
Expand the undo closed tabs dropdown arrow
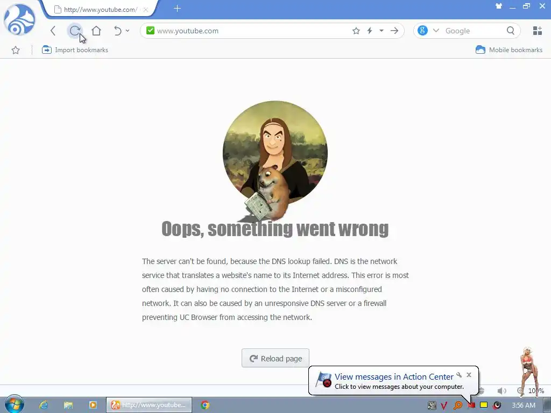point(128,31)
